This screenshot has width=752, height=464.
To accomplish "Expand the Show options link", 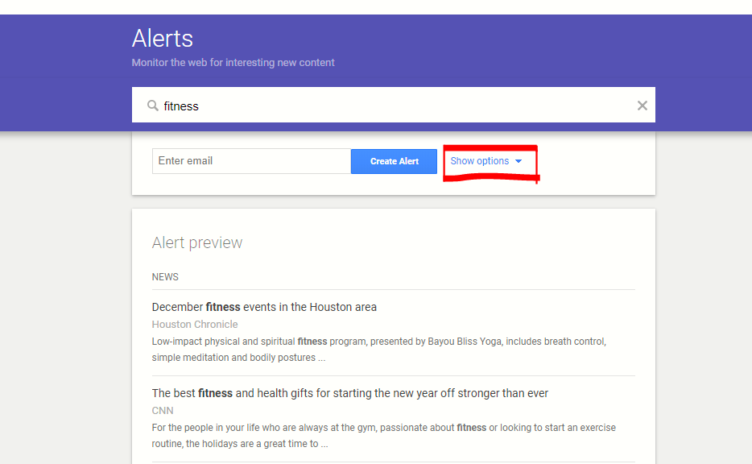I will pyautogui.click(x=479, y=161).
